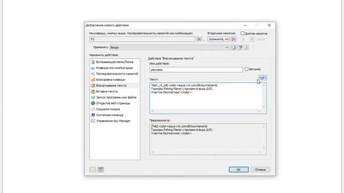Viewport: 344px width, 193px height.
Task: Select Блокировка клавиши action
Action: (x=114, y=80)
